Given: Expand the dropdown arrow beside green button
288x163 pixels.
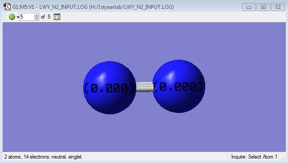Looking at the screenshot, I should click(18, 17).
